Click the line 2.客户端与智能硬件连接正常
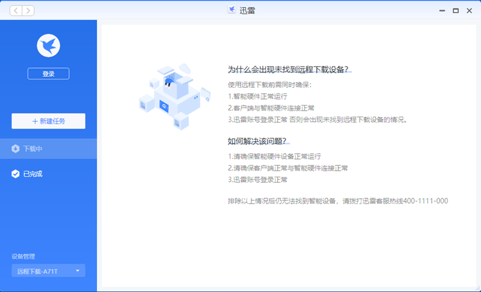Screen dimensions: 481x292 tap(271, 108)
